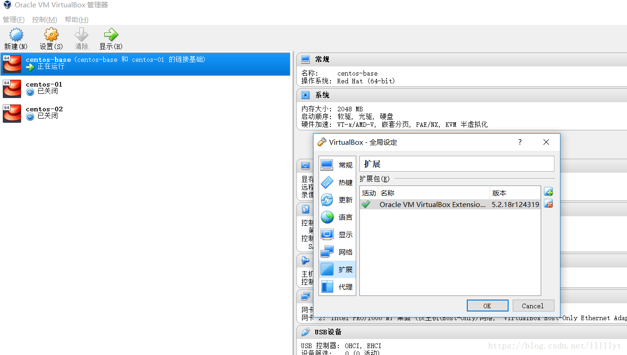Click the 活动 column header

point(369,193)
